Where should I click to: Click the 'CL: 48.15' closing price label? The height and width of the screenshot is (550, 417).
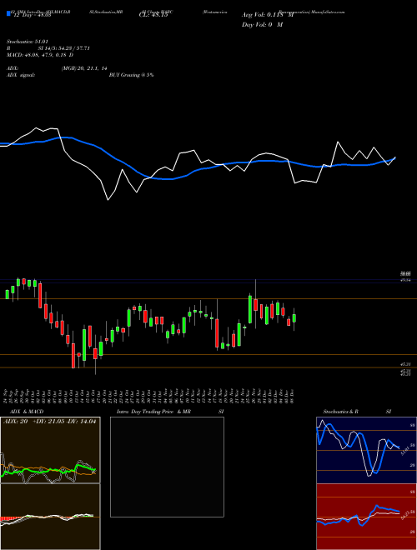[x=153, y=15]
